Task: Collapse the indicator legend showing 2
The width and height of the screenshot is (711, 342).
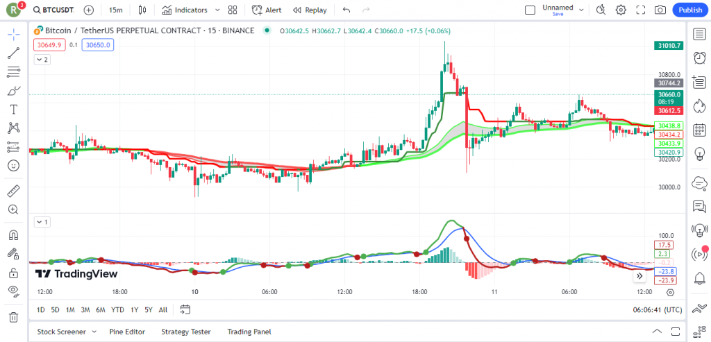Action: [x=42, y=60]
